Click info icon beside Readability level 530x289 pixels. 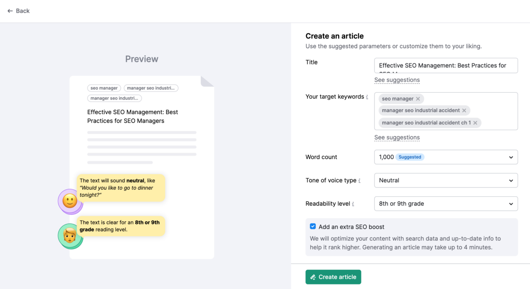pyautogui.click(x=353, y=204)
